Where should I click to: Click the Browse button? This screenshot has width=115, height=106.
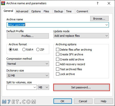(99, 19)
